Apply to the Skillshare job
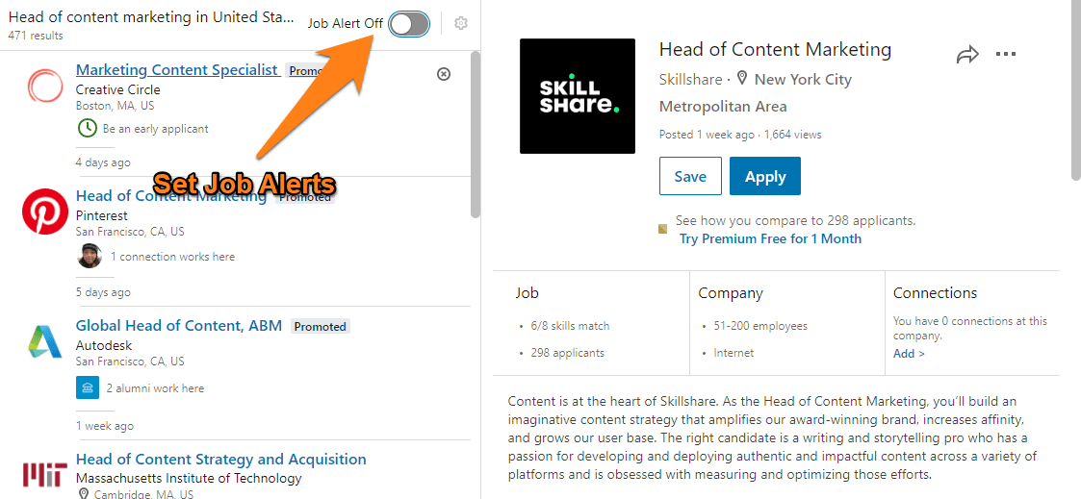Screen dimensions: 1081x499 (x=765, y=176)
